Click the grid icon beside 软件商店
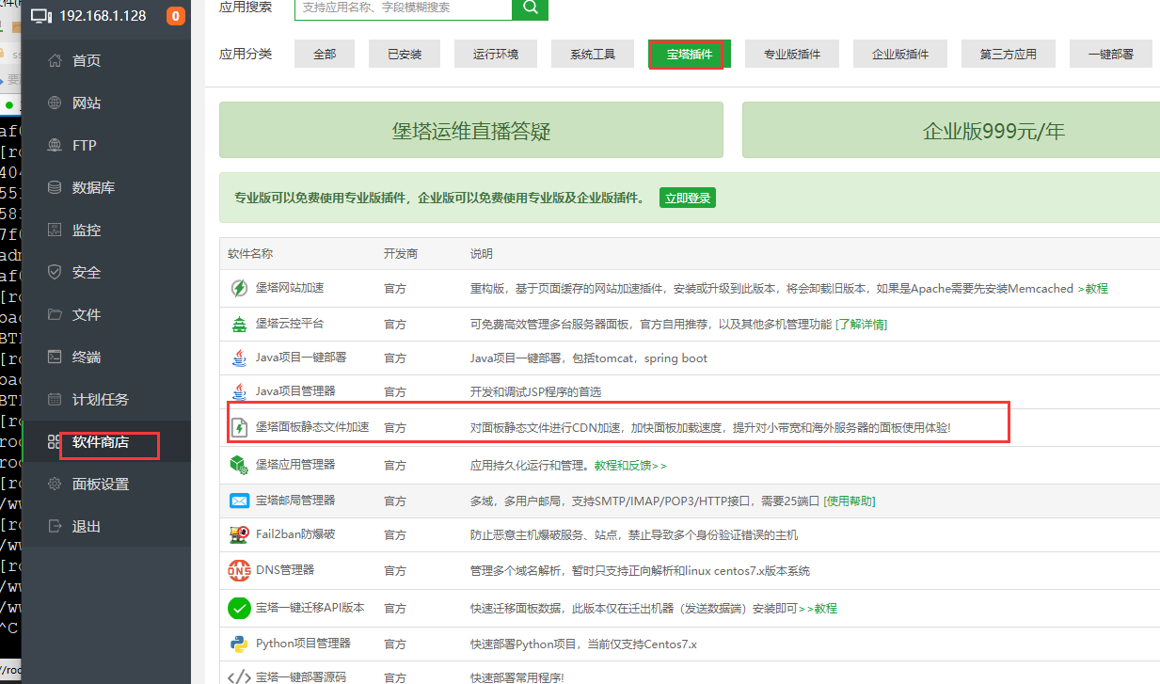Viewport: 1160px width, 684px height. 56,441
